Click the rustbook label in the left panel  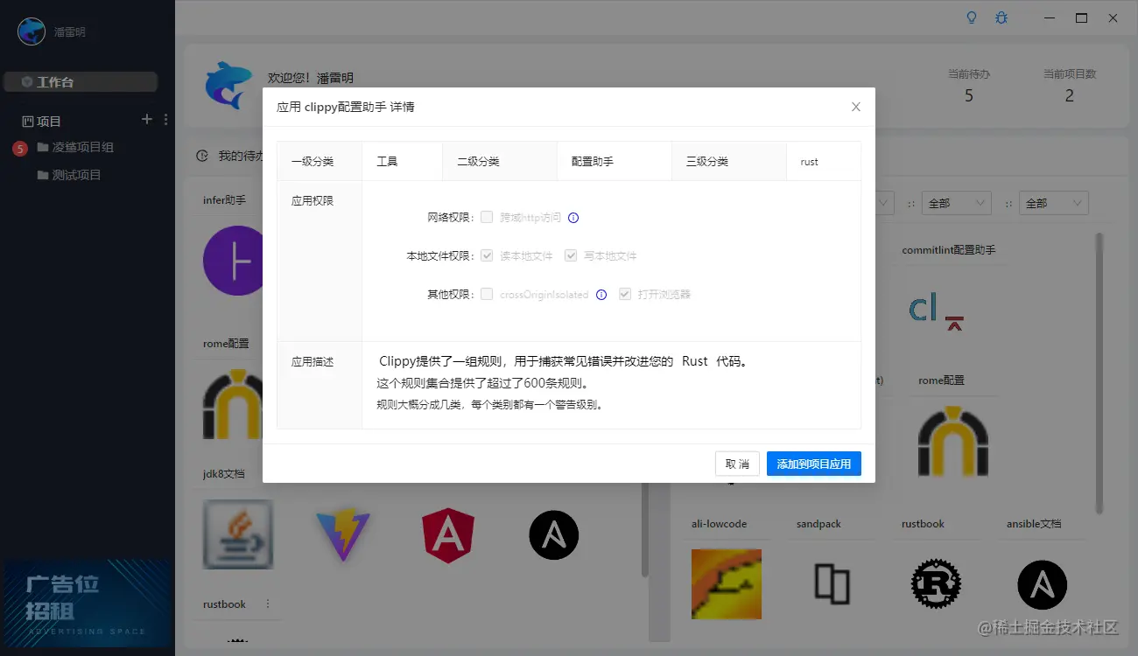(x=224, y=604)
